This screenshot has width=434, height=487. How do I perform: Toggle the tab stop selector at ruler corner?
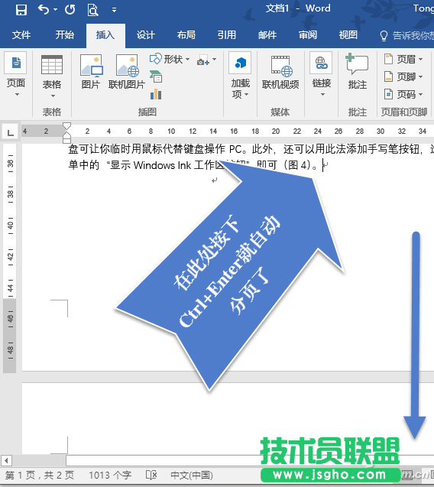[x=10, y=133]
